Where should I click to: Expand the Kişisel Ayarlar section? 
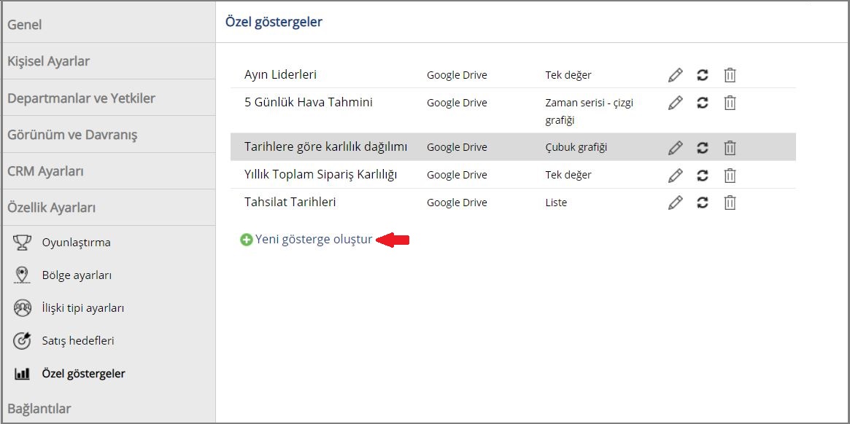(109, 61)
